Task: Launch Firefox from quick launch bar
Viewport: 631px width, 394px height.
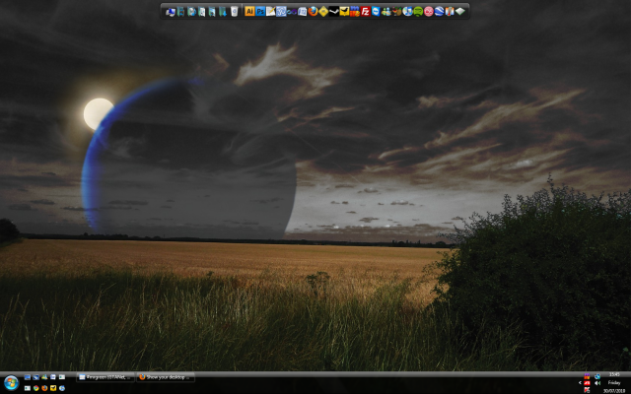Action: pos(44,388)
